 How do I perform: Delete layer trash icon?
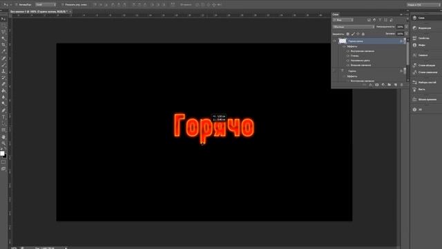coord(402,84)
